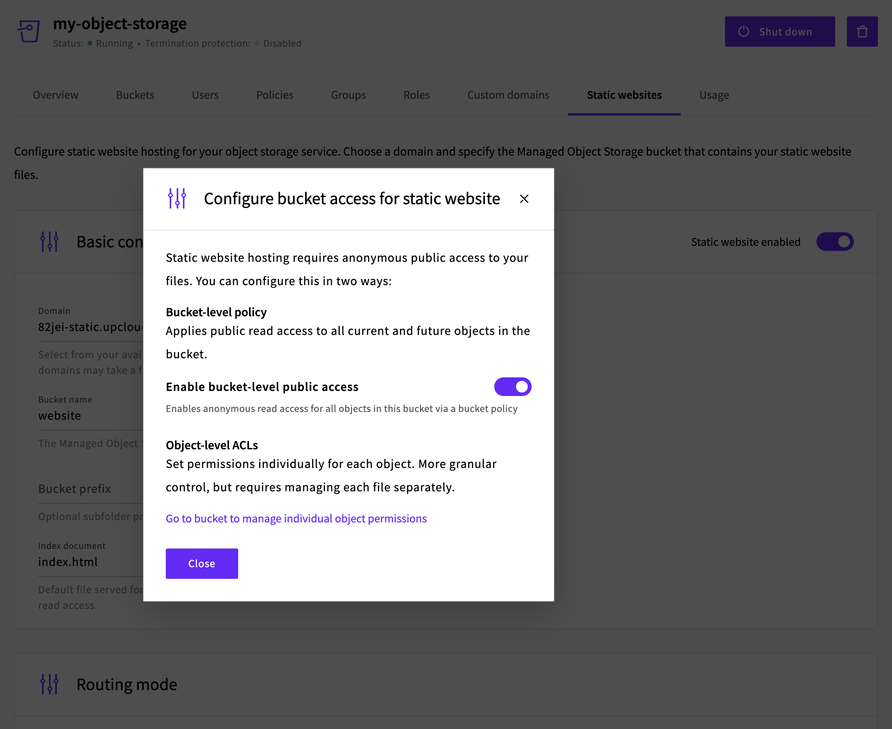
Task: Go to the Policies tab
Action: pyautogui.click(x=275, y=95)
